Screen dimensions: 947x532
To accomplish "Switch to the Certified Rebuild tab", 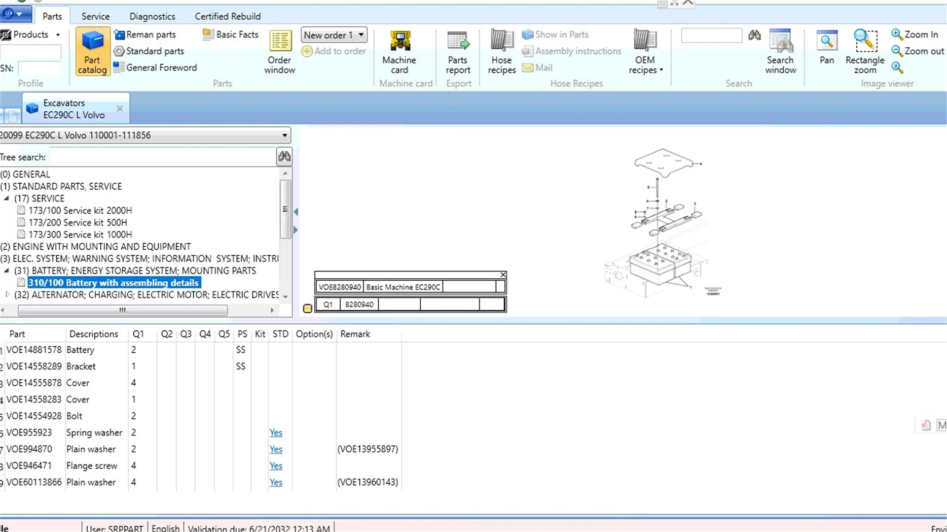I will tap(228, 16).
